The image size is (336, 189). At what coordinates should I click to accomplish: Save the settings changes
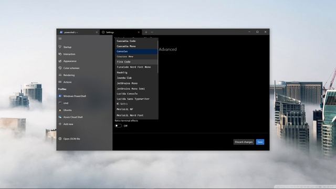pyautogui.click(x=260, y=142)
